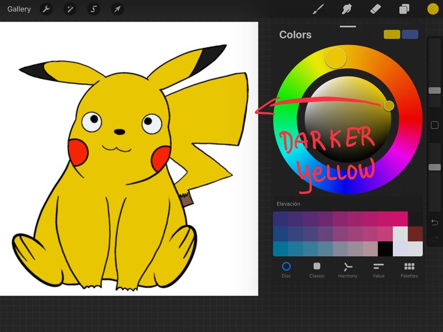The width and height of the screenshot is (443, 332).
Task: Open the Selection tool
Action: pos(93,9)
